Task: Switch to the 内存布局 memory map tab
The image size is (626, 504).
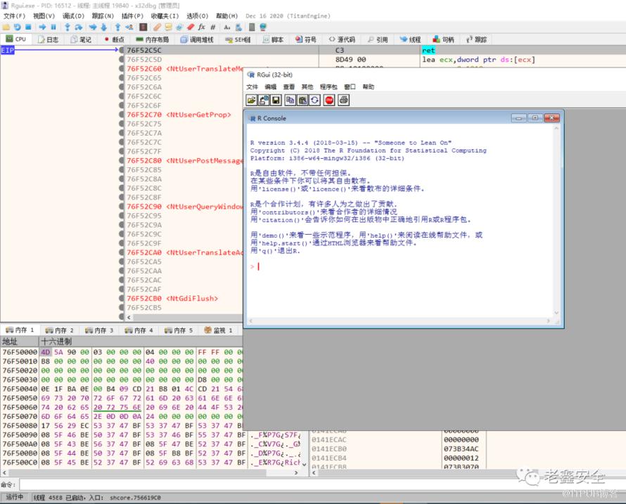Action: click(x=153, y=40)
